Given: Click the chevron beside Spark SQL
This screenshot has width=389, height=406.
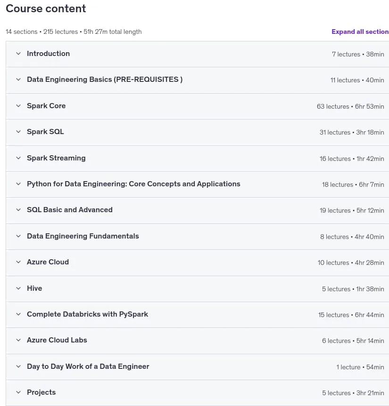Looking at the screenshot, I should 18,132.
